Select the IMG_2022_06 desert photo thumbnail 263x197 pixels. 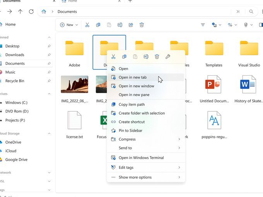coord(75,84)
